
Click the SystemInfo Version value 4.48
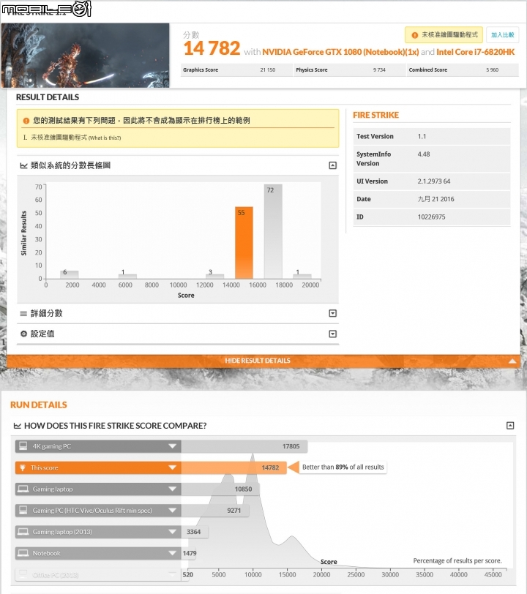424,154
